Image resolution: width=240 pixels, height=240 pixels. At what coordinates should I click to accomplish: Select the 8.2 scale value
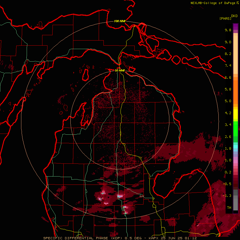[x=228, y=54]
